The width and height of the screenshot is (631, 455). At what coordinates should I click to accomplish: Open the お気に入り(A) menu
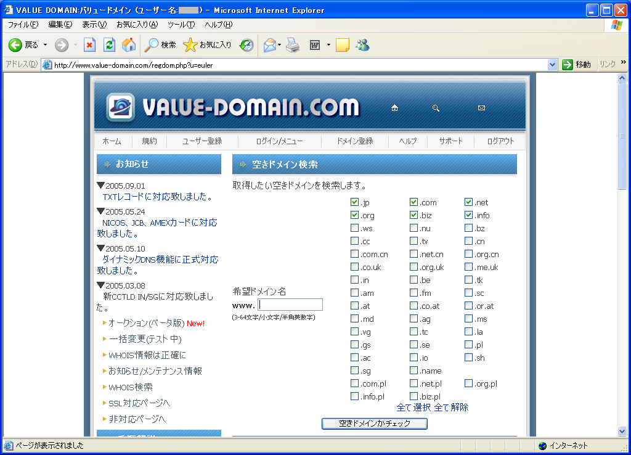click(x=137, y=25)
